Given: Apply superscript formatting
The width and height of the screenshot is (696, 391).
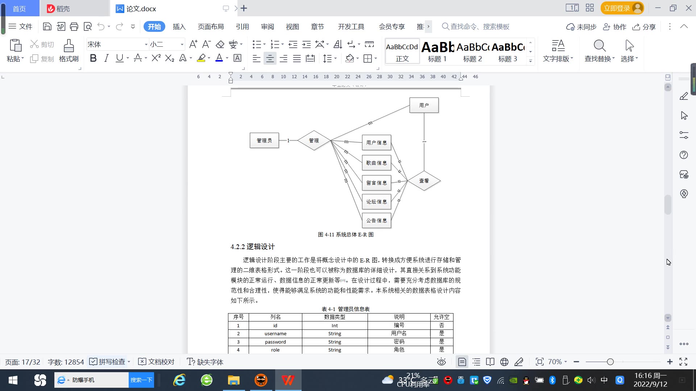Looking at the screenshot, I should tap(156, 58).
